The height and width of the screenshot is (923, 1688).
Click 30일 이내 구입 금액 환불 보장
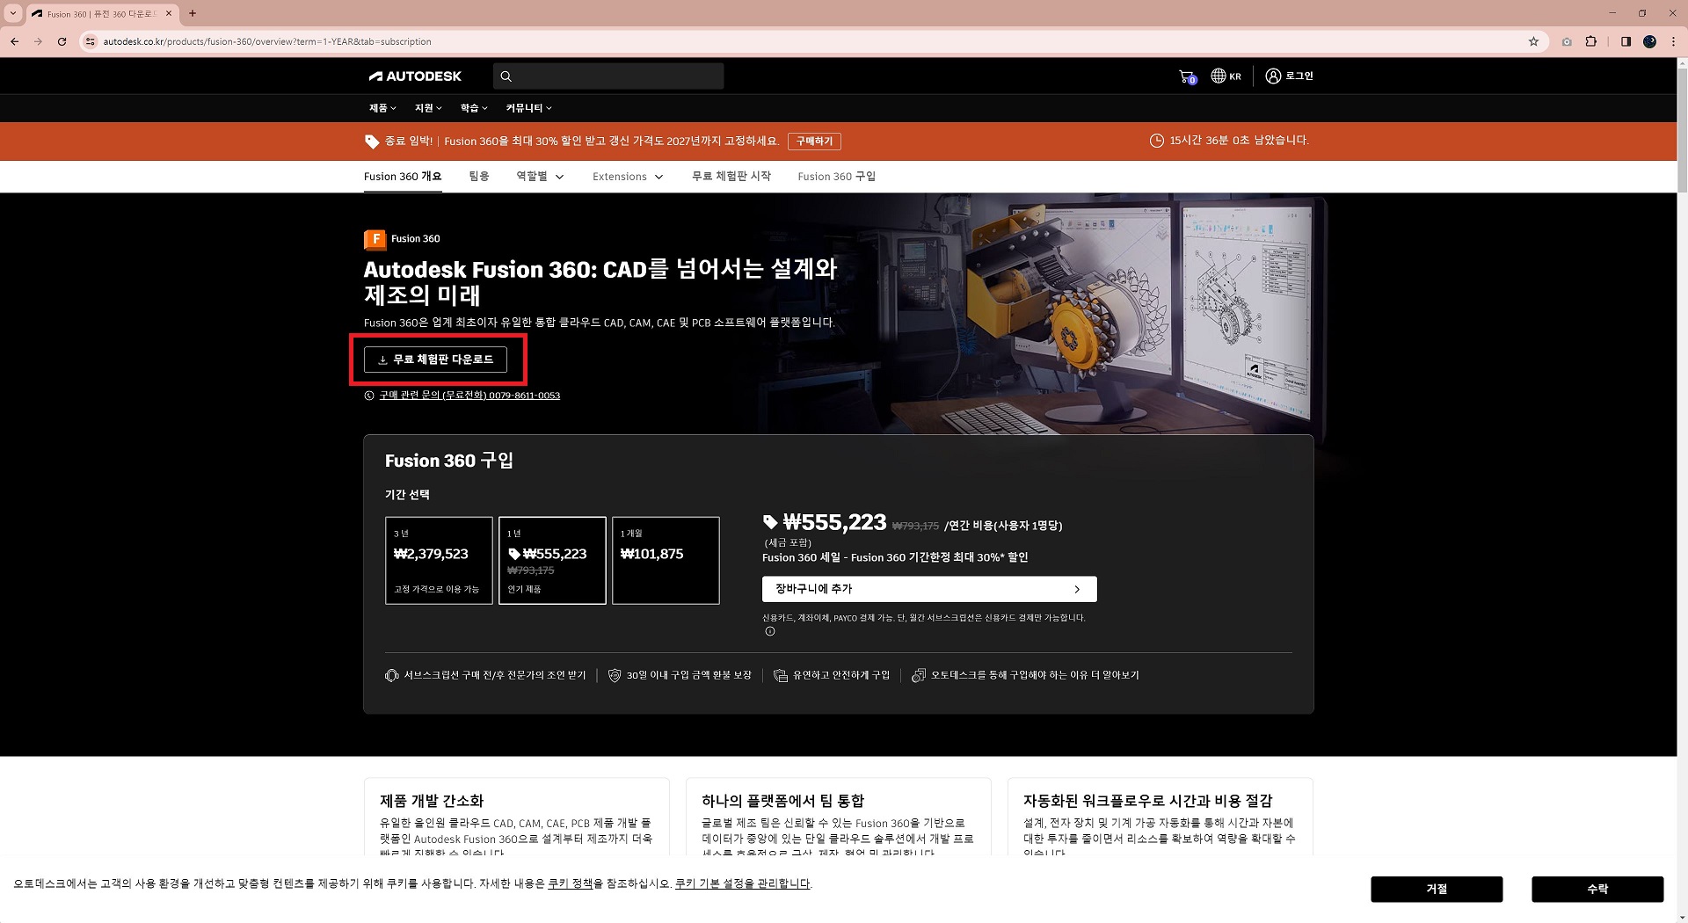pyautogui.click(x=688, y=675)
